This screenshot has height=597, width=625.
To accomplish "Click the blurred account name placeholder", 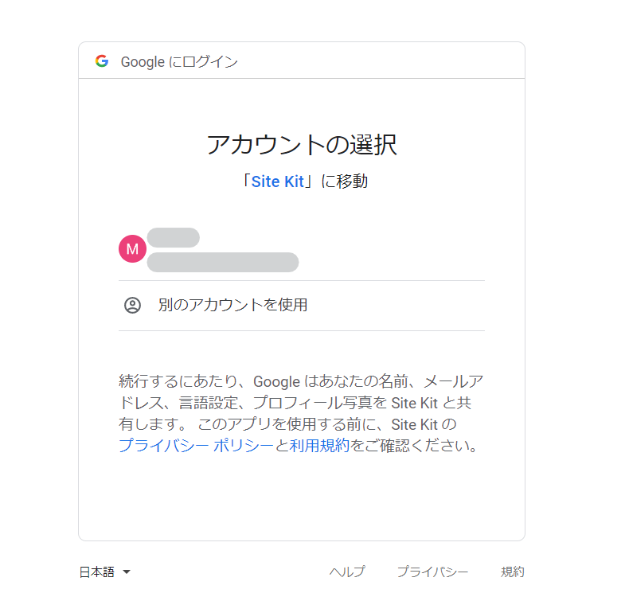I will [x=174, y=237].
